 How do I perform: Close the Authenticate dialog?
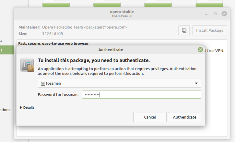[200, 50]
